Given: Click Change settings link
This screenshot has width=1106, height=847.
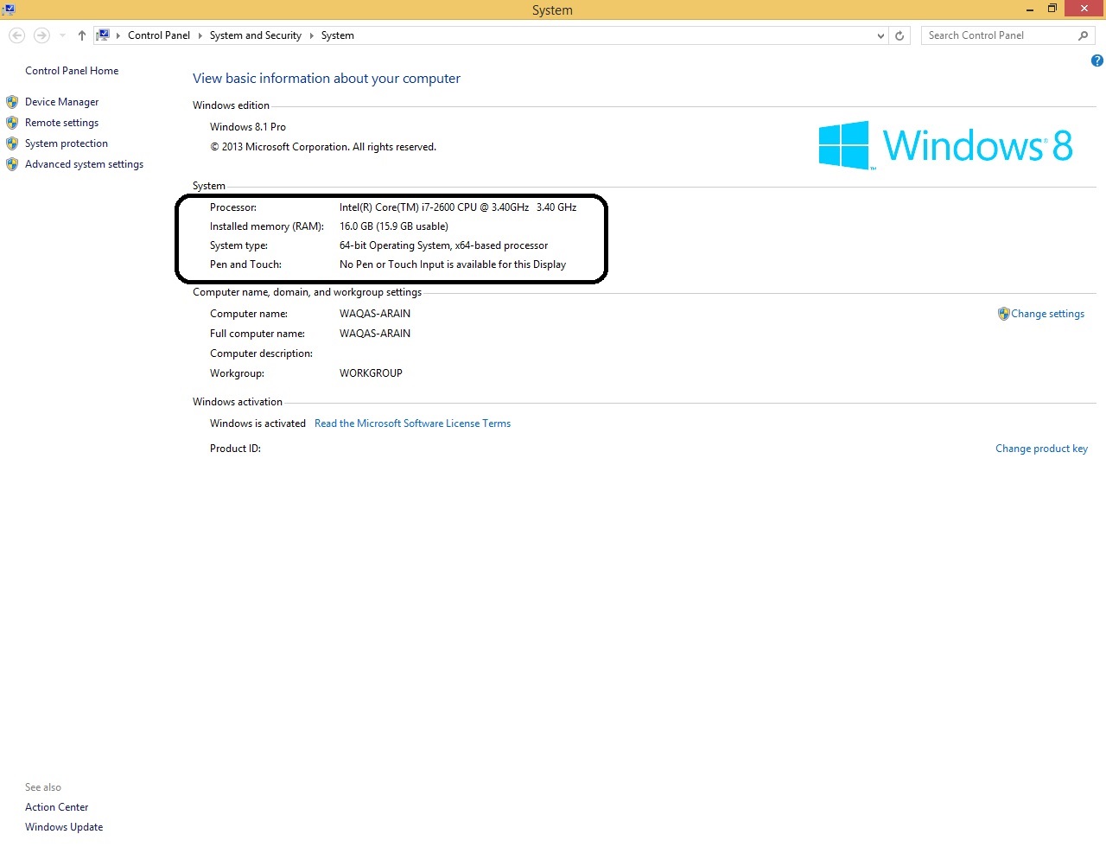Looking at the screenshot, I should [x=1047, y=314].
